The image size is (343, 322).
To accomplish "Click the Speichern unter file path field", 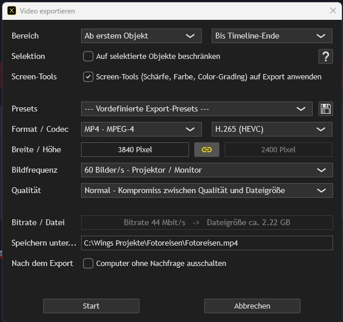I will (x=207, y=243).
